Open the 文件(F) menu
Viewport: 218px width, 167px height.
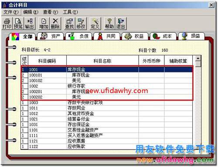(x=11, y=12)
